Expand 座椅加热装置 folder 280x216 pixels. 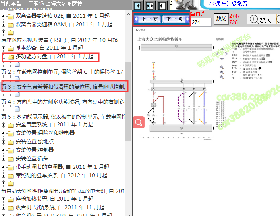[x=3, y=199]
